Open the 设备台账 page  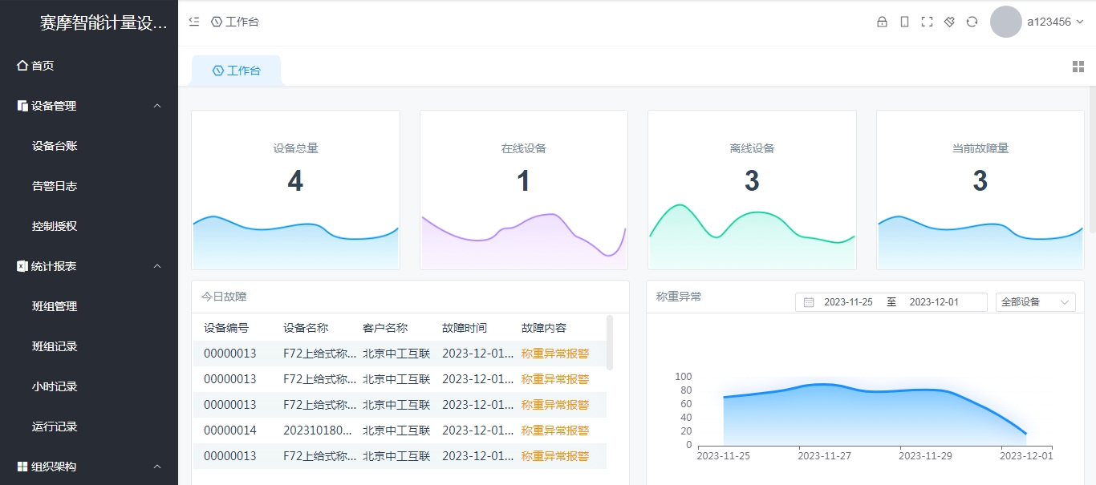point(53,145)
